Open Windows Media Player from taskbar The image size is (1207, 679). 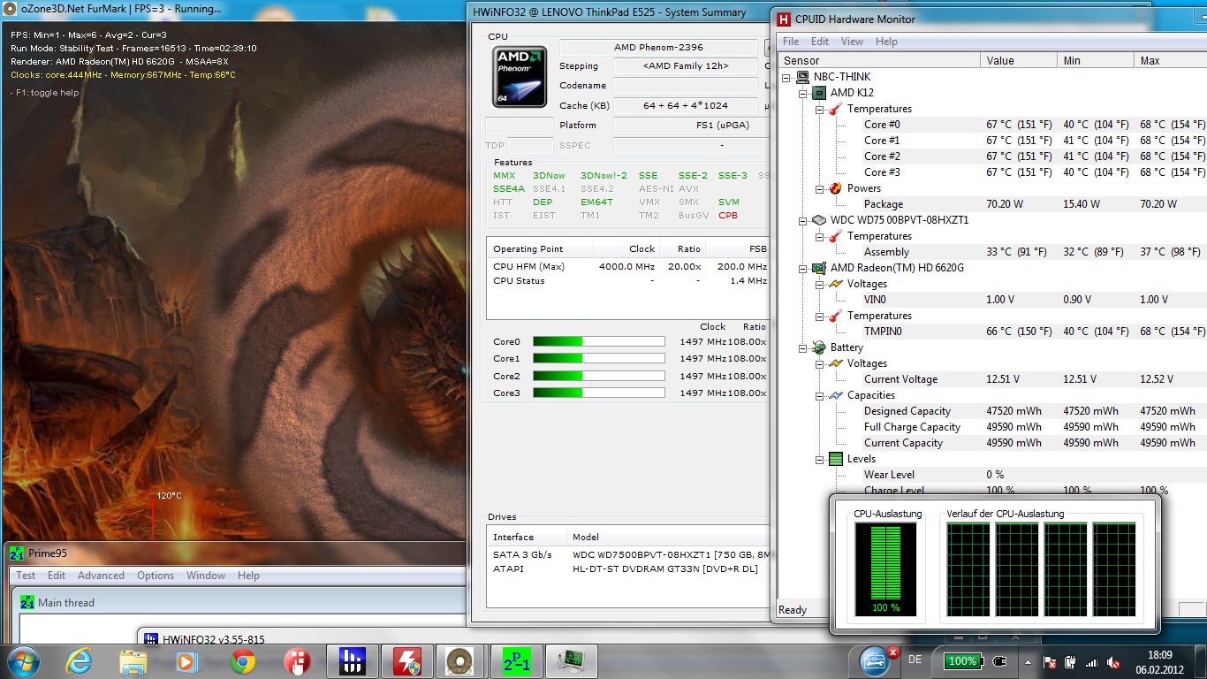[x=187, y=661]
